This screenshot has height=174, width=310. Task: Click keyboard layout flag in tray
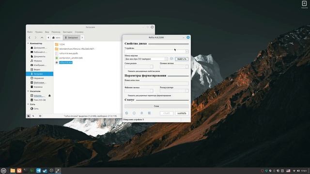[288, 171]
